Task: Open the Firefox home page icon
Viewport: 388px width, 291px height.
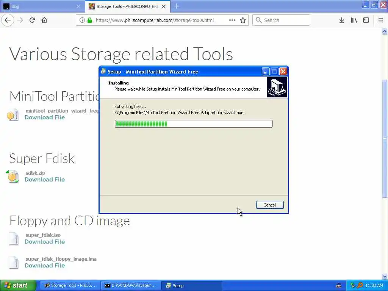Action: point(44,20)
